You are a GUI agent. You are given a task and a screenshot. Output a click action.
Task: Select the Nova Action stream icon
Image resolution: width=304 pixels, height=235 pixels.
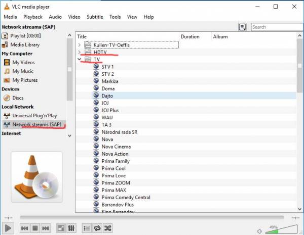tap(96, 153)
